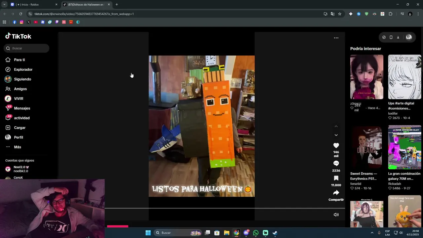Switch to Inicio - Roblox tab
The height and width of the screenshot is (238, 423).
(33, 5)
